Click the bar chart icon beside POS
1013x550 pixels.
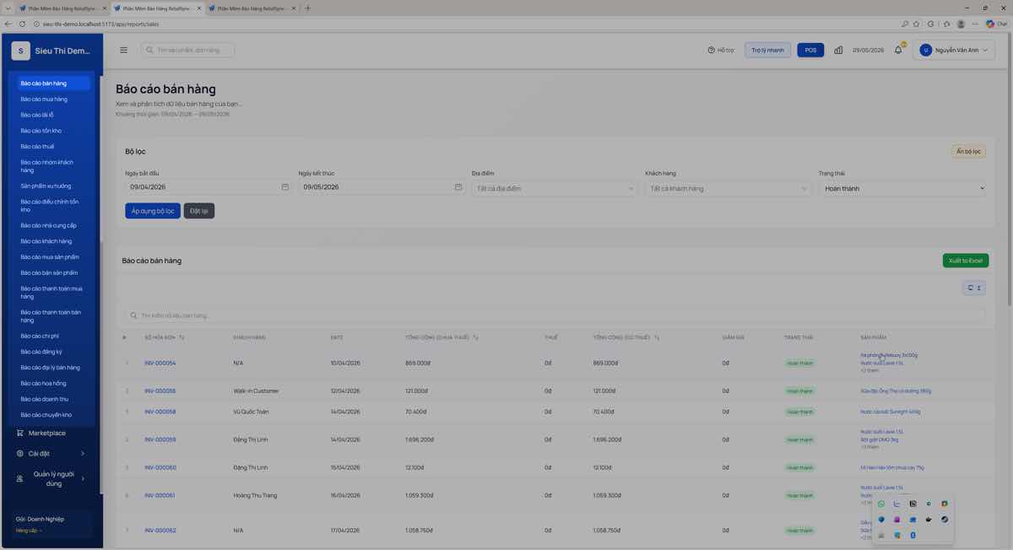(x=838, y=50)
